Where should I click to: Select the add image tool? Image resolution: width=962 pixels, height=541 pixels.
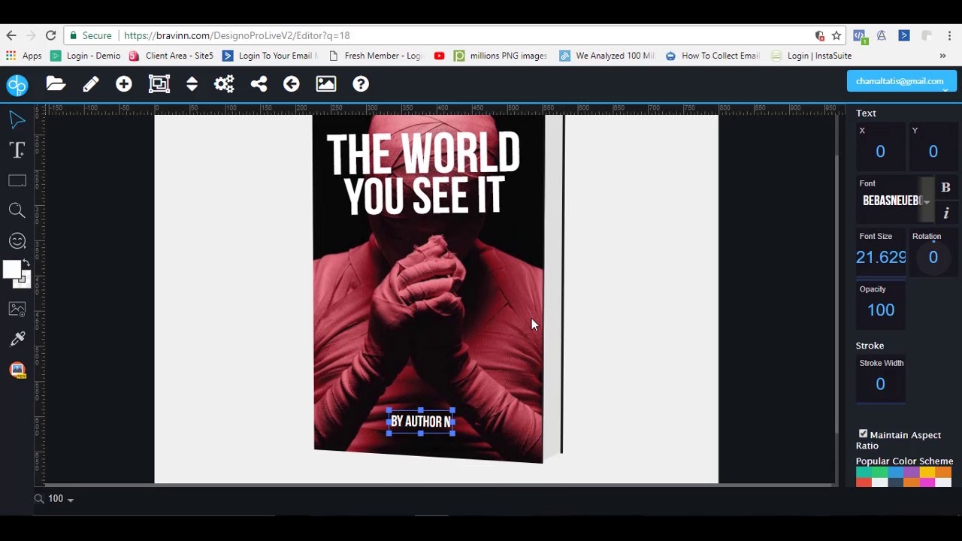(x=17, y=309)
